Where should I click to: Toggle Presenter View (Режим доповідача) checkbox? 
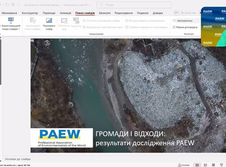[174, 27]
